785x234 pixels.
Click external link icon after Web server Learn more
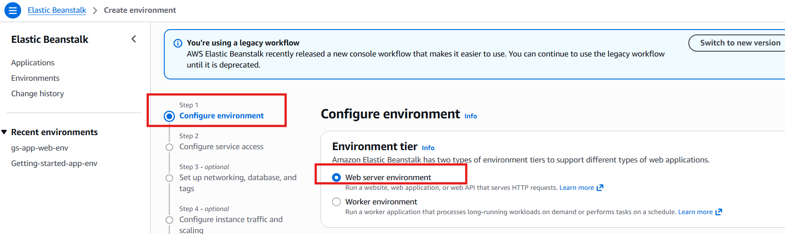coord(600,188)
